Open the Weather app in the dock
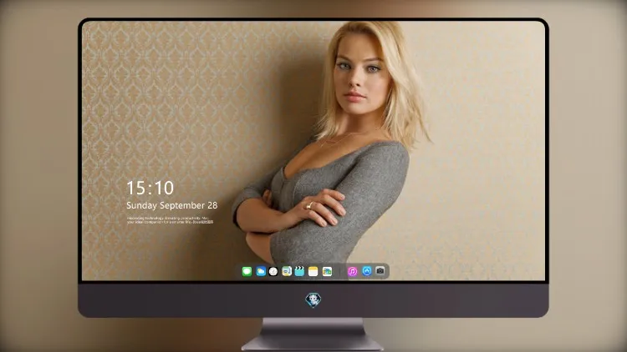The width and height of the screenshot is (627, 352). coord(261,271)
